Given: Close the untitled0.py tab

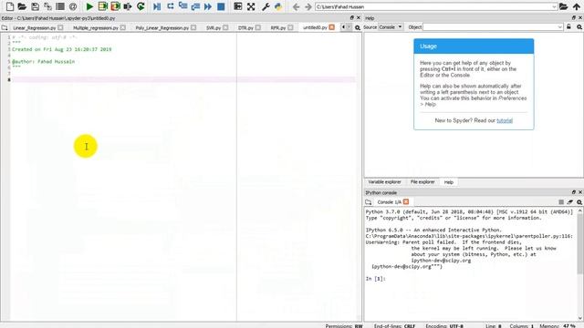Looking at the screenshot, I should coord(331,27).
